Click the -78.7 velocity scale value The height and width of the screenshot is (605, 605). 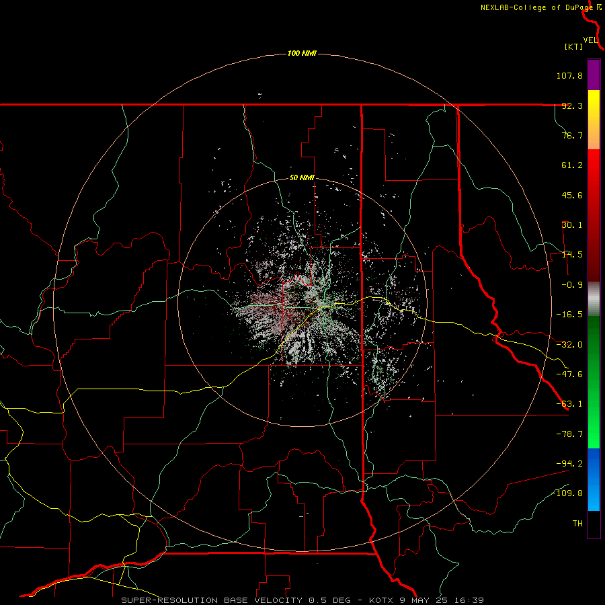click(x=569, y=434)
